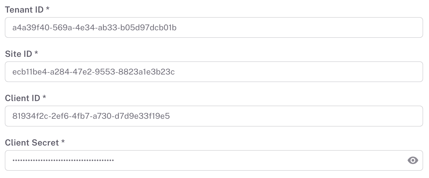Place cursor right after Site ID value
The image size is (429, 178).
point(175,72)
